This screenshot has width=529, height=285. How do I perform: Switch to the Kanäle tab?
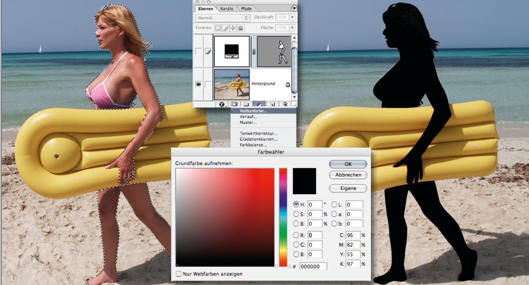(x=227, y=9)
